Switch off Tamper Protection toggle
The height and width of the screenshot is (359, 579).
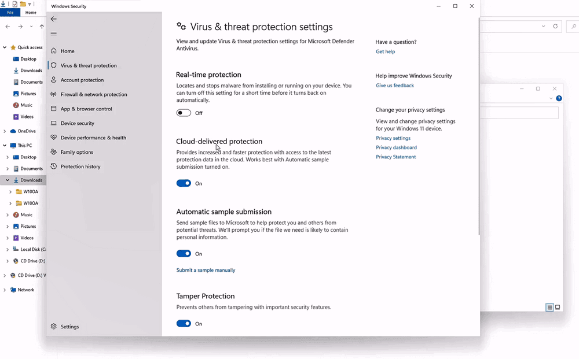click(184, 324)
